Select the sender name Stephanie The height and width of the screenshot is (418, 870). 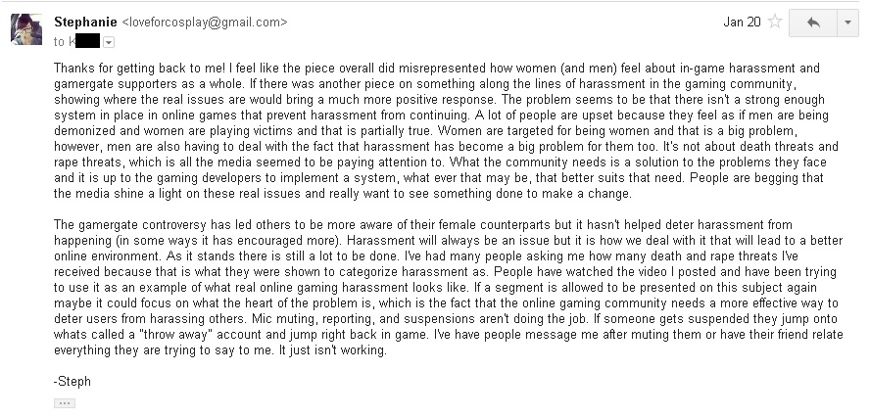(x=85, y=23)
